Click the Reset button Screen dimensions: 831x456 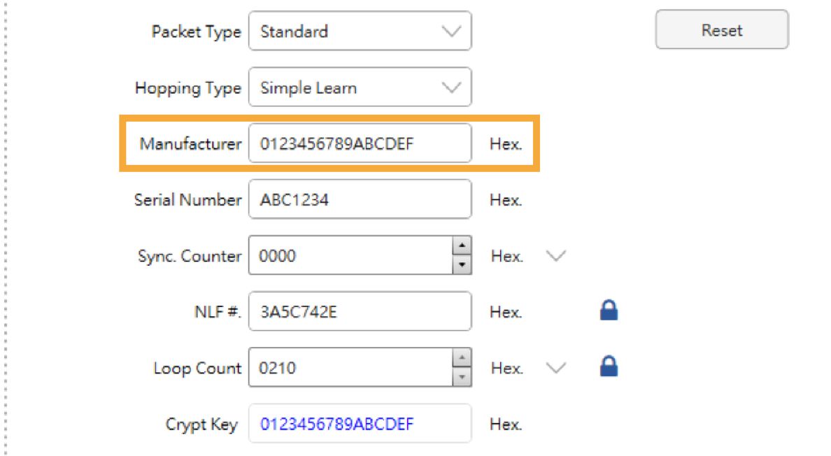click(x=722, y=29)
